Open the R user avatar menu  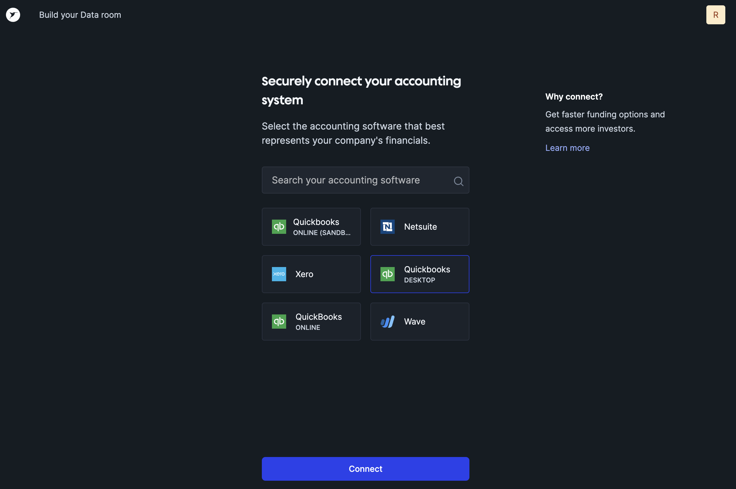tap(716, 15)
